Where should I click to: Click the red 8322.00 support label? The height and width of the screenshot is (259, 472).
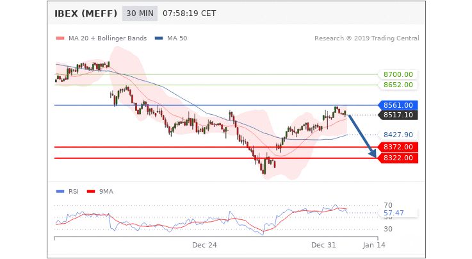(x=398, y=158)
